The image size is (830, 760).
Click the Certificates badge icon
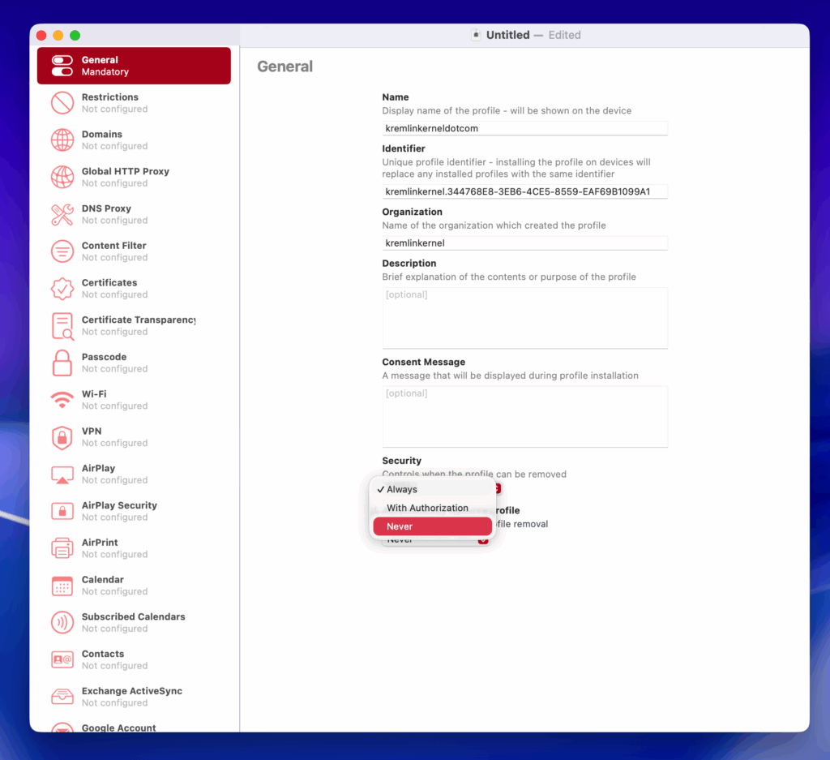[x=62, y=289]
